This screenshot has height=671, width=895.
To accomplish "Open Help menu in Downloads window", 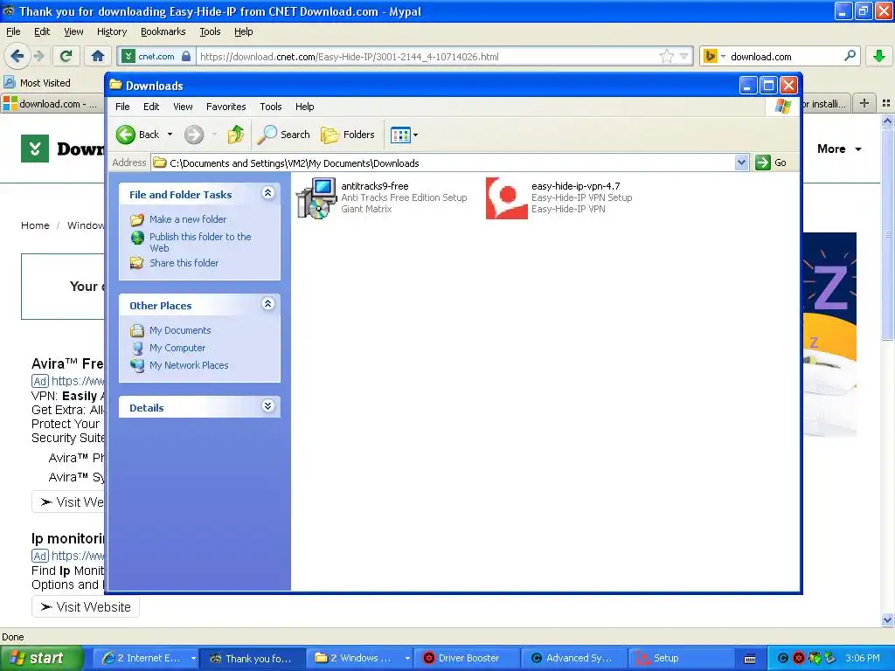I will pyautogui.click(x=304, y=107).
